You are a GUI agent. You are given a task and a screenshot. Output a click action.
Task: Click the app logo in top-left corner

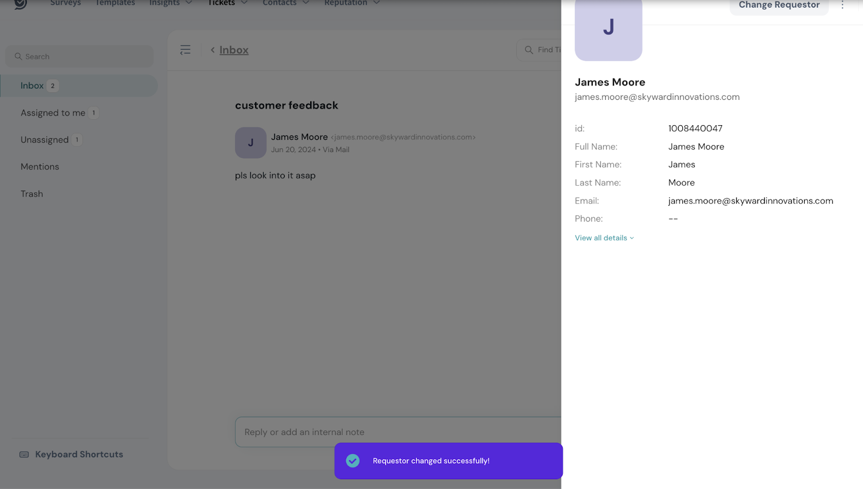coord(20,4)
